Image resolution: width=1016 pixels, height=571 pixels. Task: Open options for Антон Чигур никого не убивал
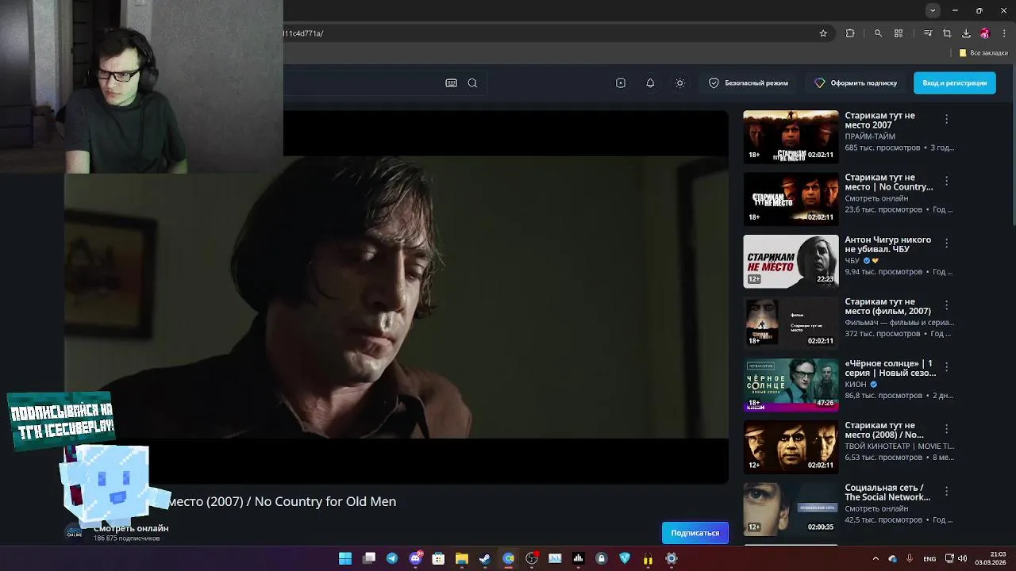point(946,243)
